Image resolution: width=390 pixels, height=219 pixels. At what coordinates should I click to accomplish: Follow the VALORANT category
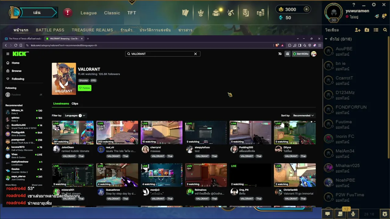(x=85, y=88)
